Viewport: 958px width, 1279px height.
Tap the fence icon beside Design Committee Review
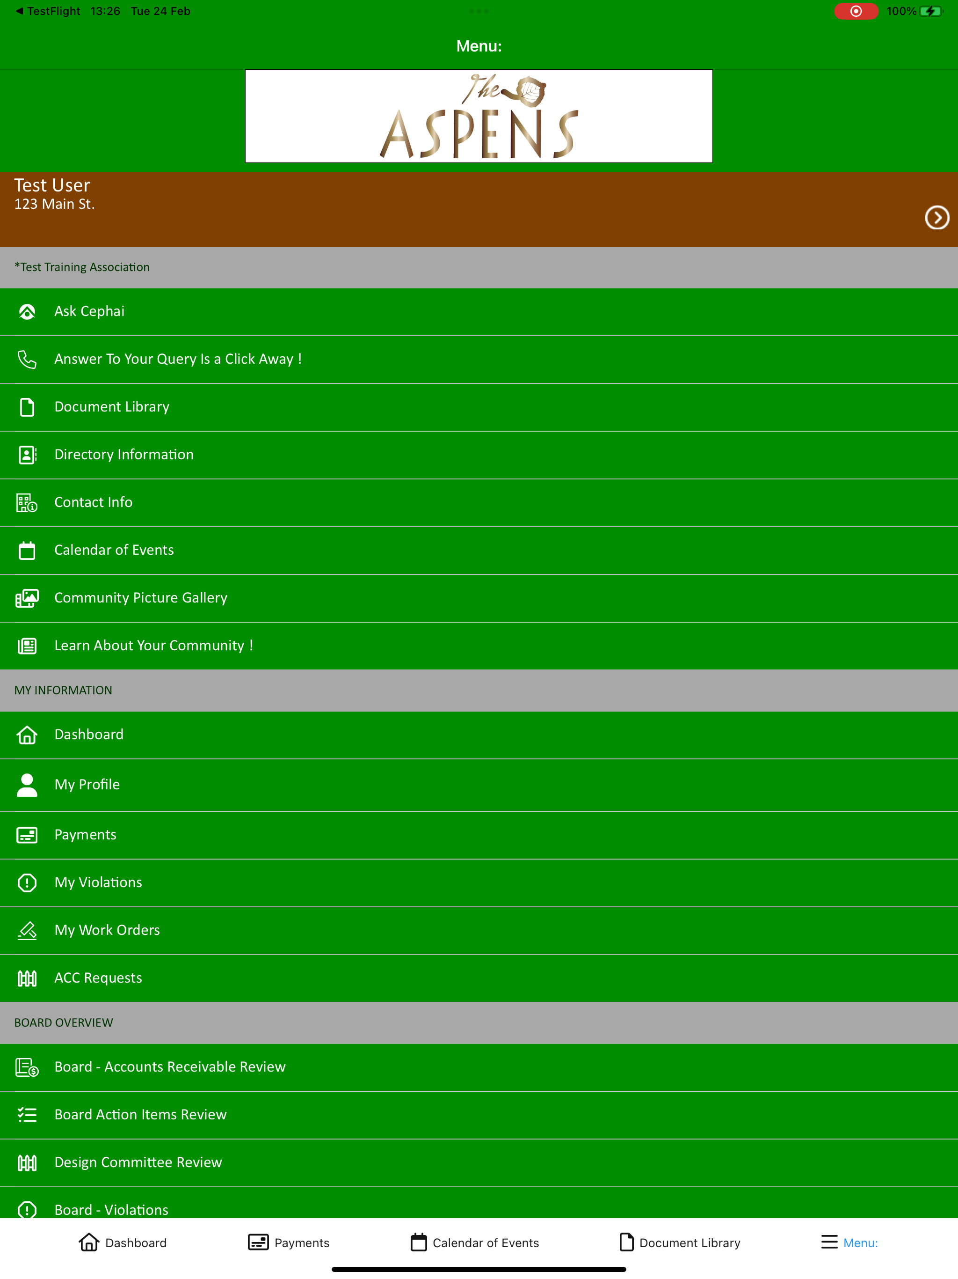[x=27, y=1163]
